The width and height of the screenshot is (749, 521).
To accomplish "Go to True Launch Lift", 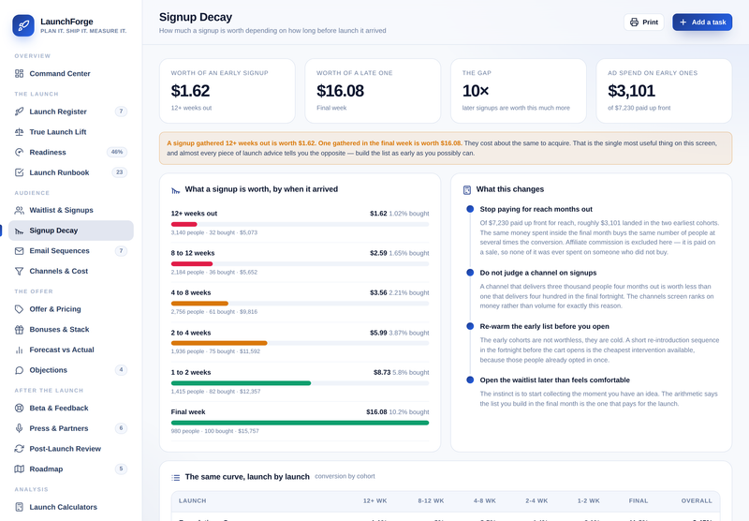I will click(71, 132).
